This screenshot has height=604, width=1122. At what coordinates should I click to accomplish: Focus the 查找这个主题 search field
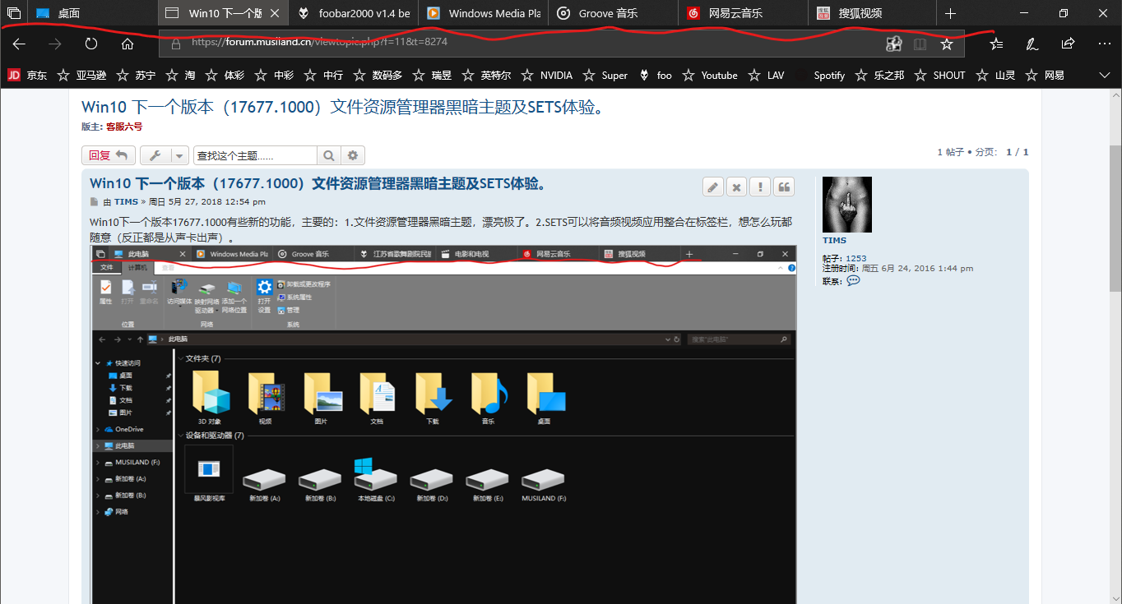(x=255, y=155)
